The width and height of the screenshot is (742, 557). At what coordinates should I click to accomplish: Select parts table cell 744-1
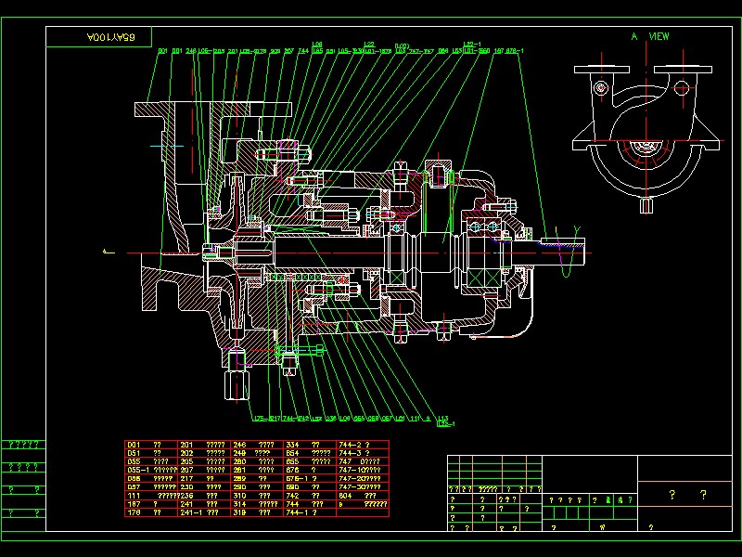tap(310, 512)
